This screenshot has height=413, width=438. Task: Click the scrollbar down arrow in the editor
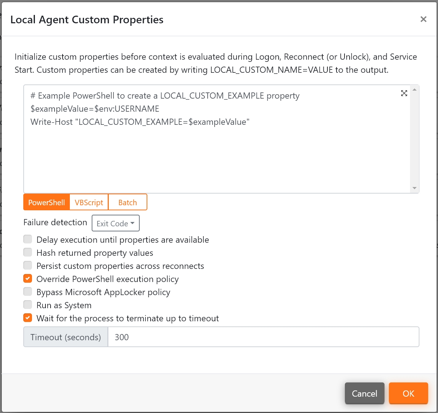pyautogui.click(x=414, y=188)
